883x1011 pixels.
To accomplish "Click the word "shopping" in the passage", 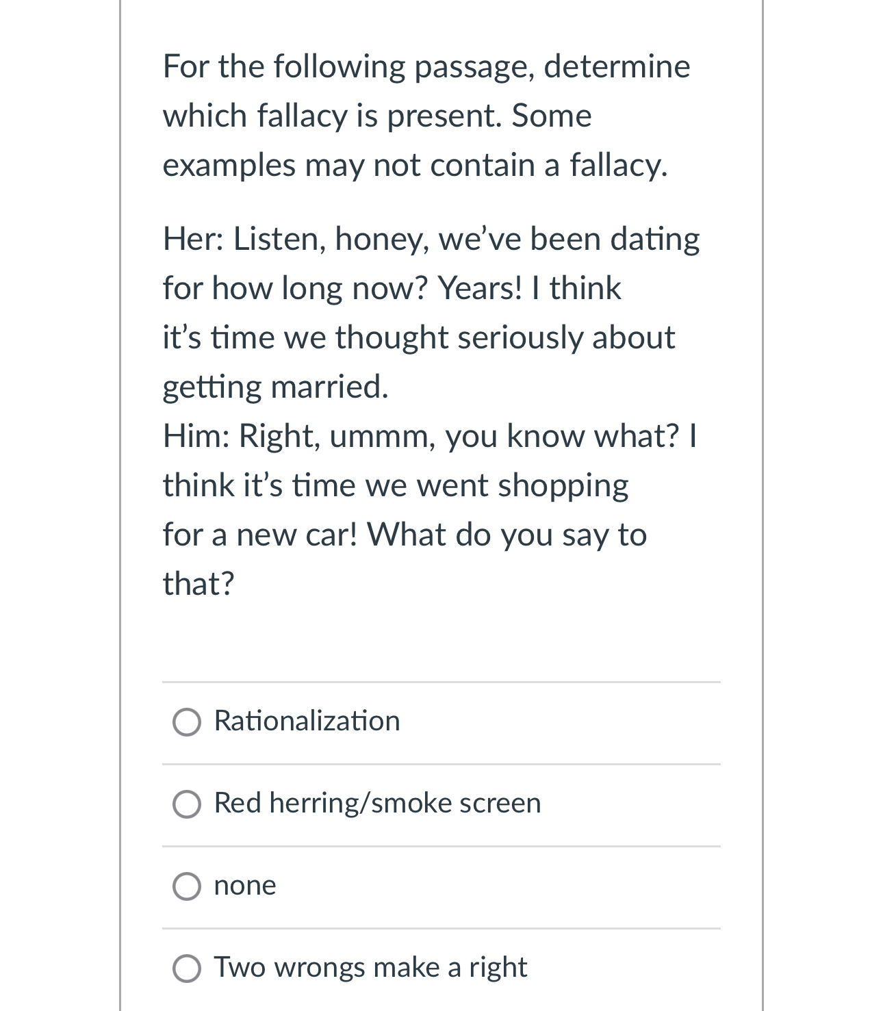I will point(563,486).
